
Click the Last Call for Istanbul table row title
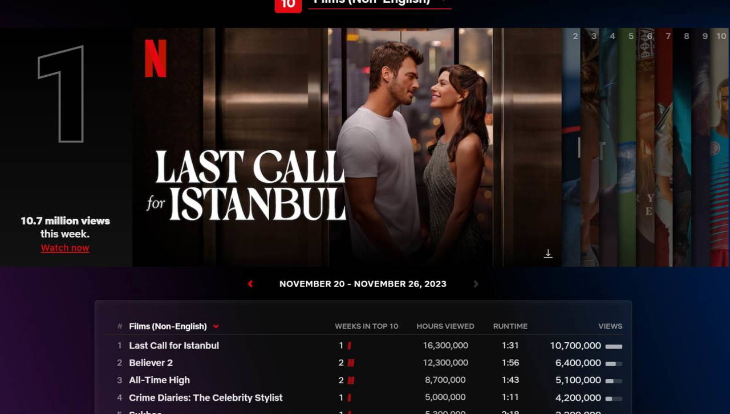pyautogui.click(x=174, y=346)
